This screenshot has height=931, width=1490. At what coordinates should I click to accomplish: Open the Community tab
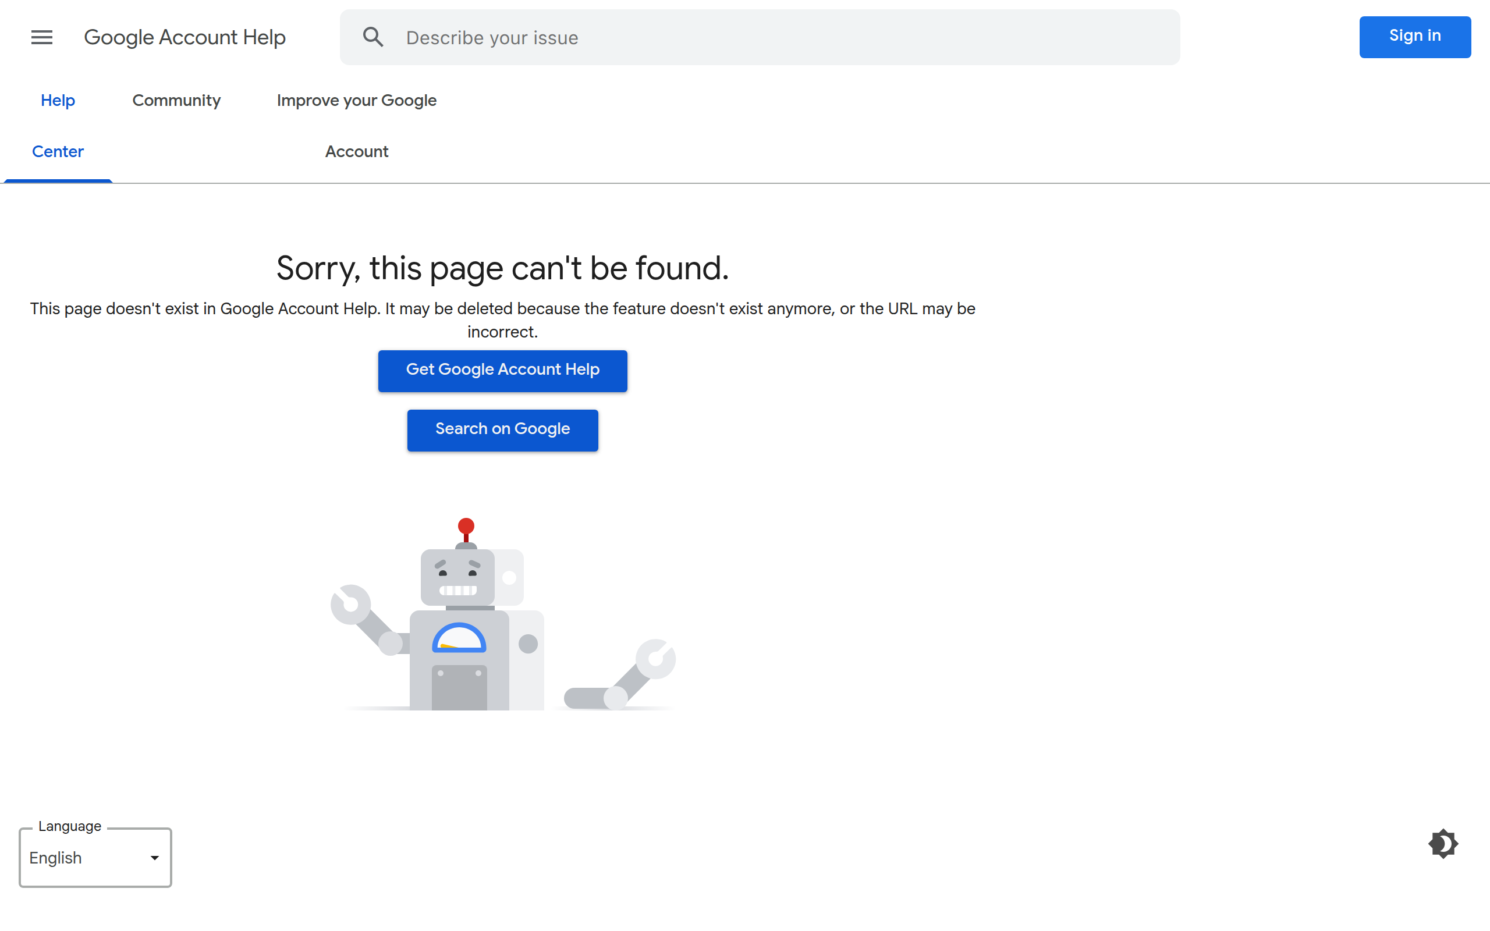coord(176,100)
